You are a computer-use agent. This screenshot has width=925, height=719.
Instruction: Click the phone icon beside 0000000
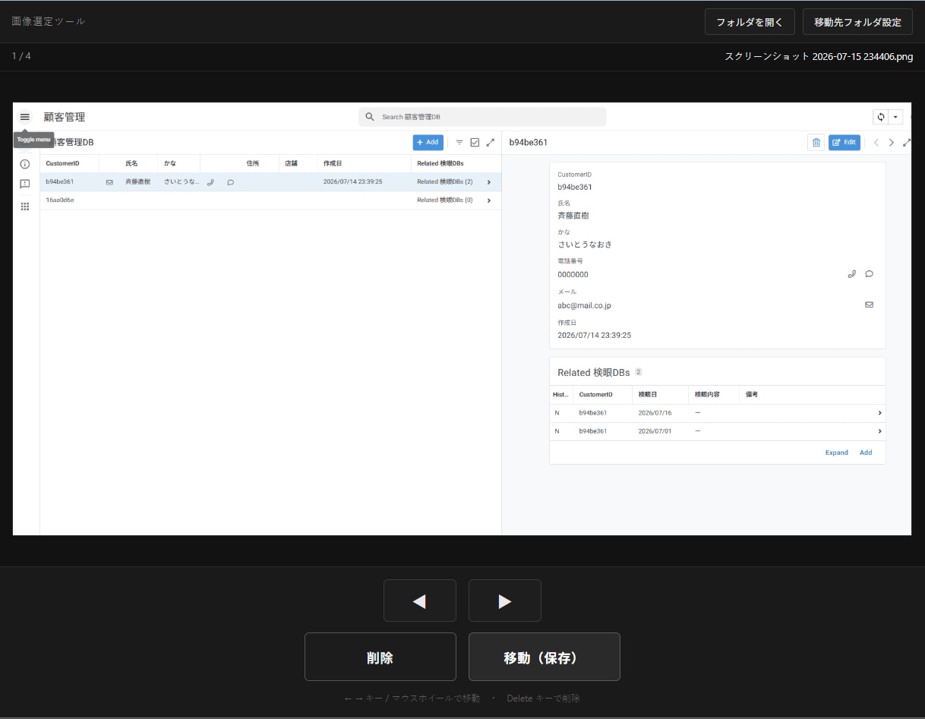coord(852,274)
